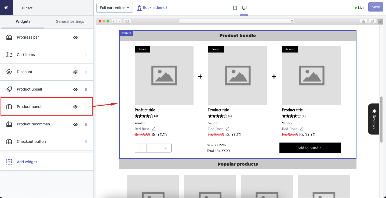Click the browser mockup reload icon
386x198 pixels.
(292, 21)
